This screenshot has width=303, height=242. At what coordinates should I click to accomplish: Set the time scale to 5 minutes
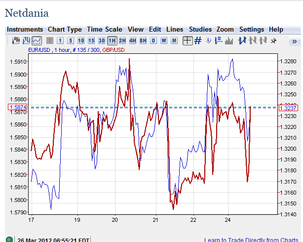pos(71,40)
